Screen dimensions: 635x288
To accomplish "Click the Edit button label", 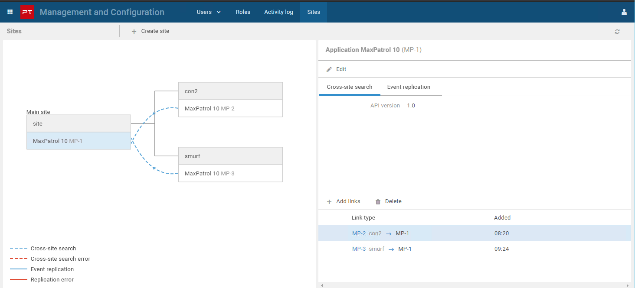I will point(341,69).
